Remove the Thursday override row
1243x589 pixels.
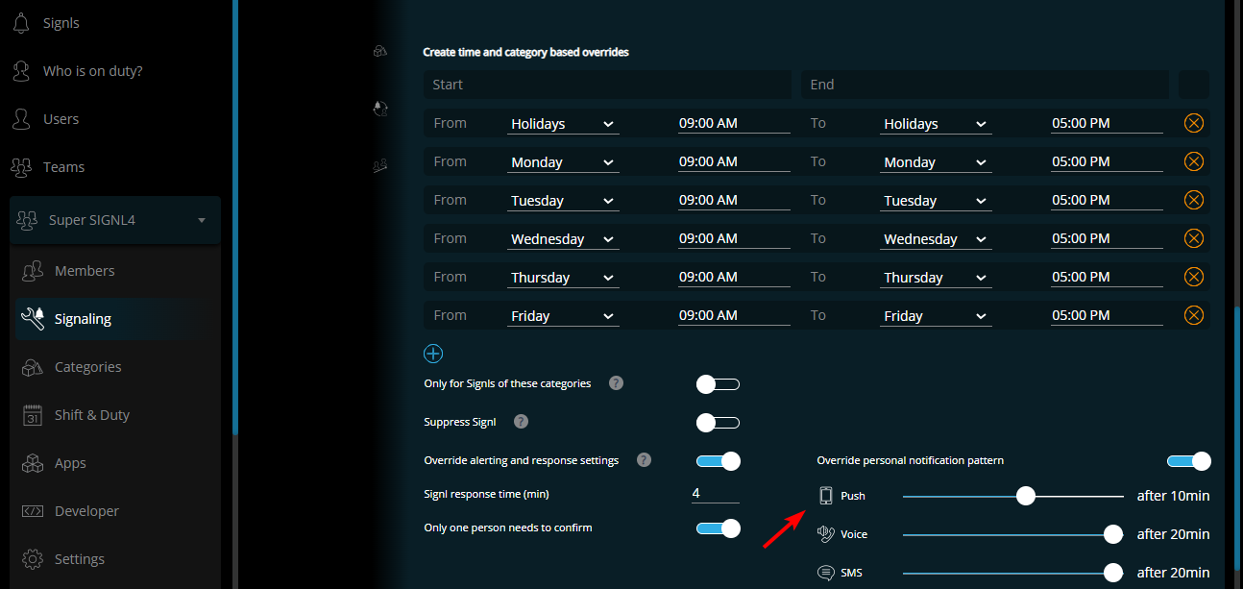tap(1193, 277)
